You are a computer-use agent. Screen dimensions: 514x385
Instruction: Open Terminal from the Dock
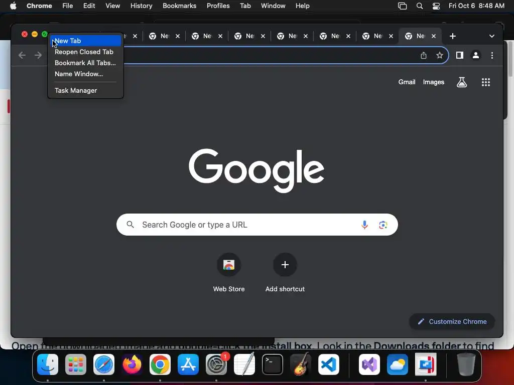pyautogui.click(x=273, y=364)
